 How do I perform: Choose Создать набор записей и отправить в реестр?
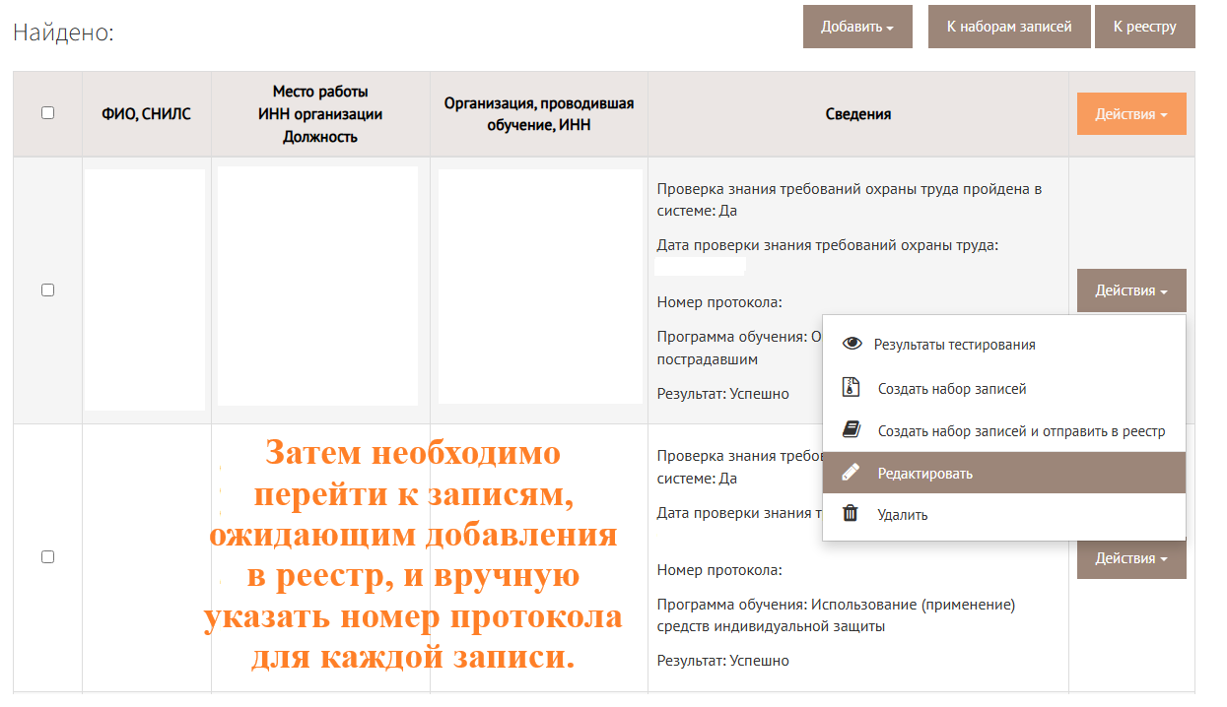tap(1004, 430)
